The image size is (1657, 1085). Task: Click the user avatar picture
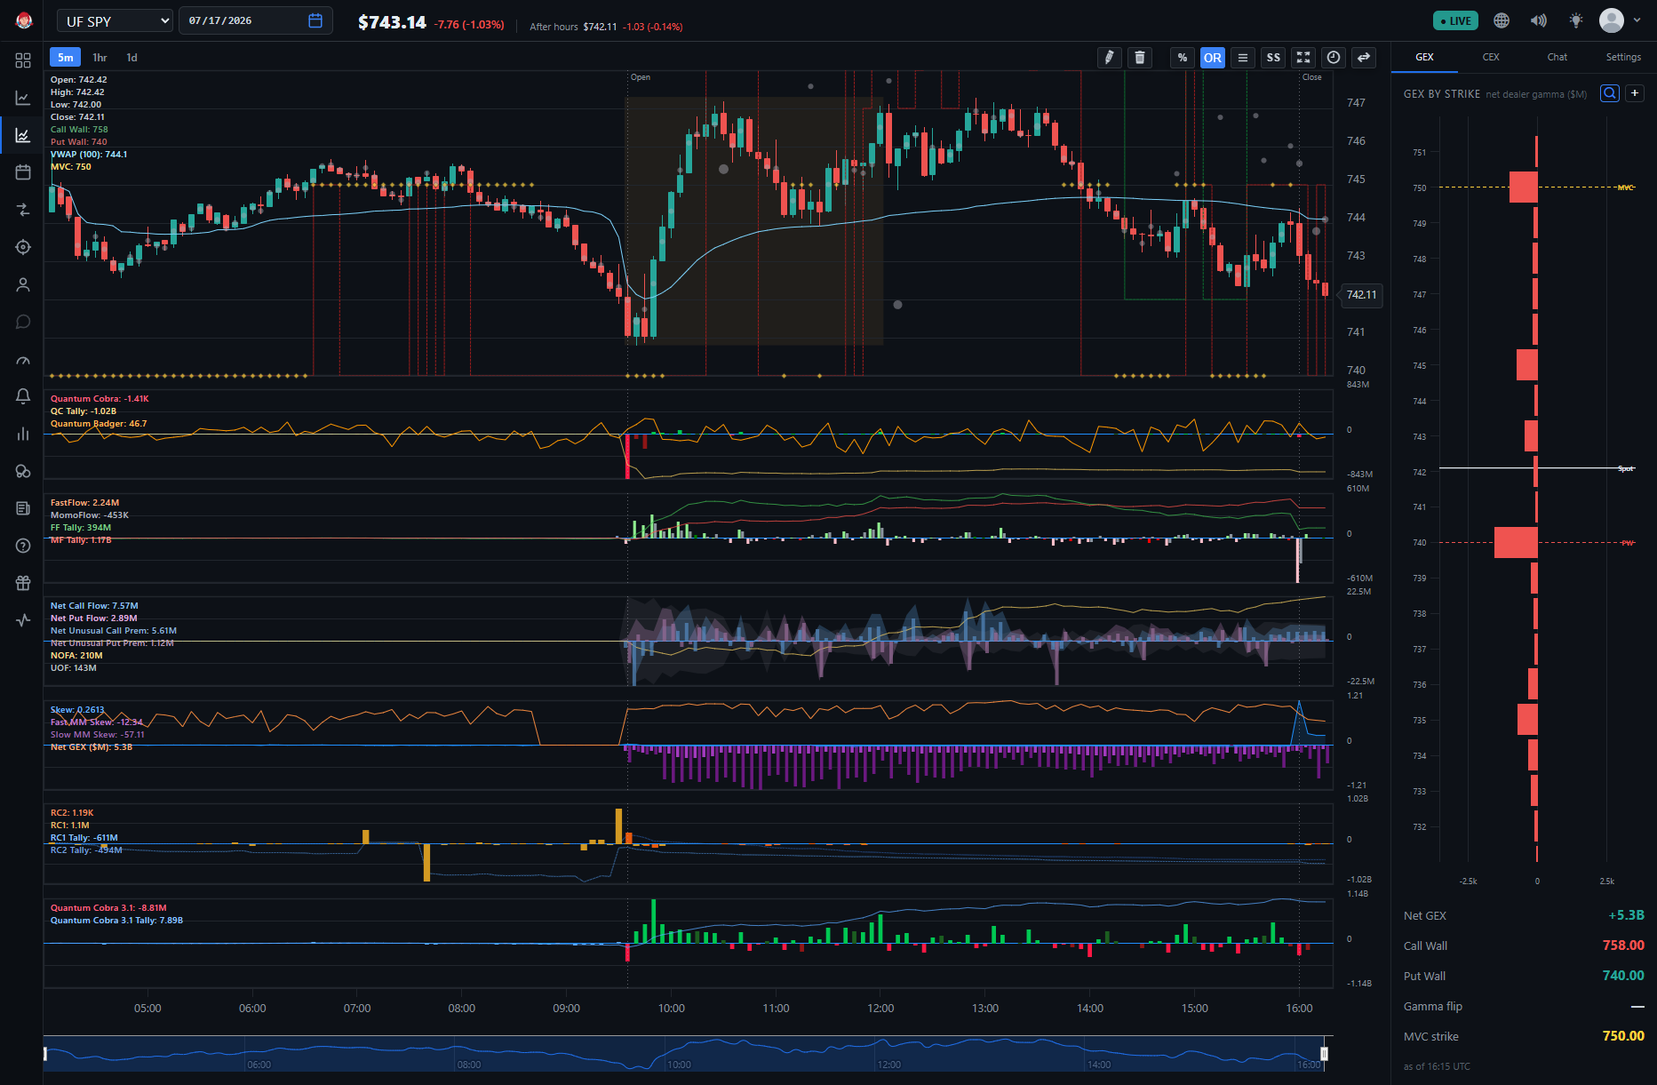[1611, 20]
